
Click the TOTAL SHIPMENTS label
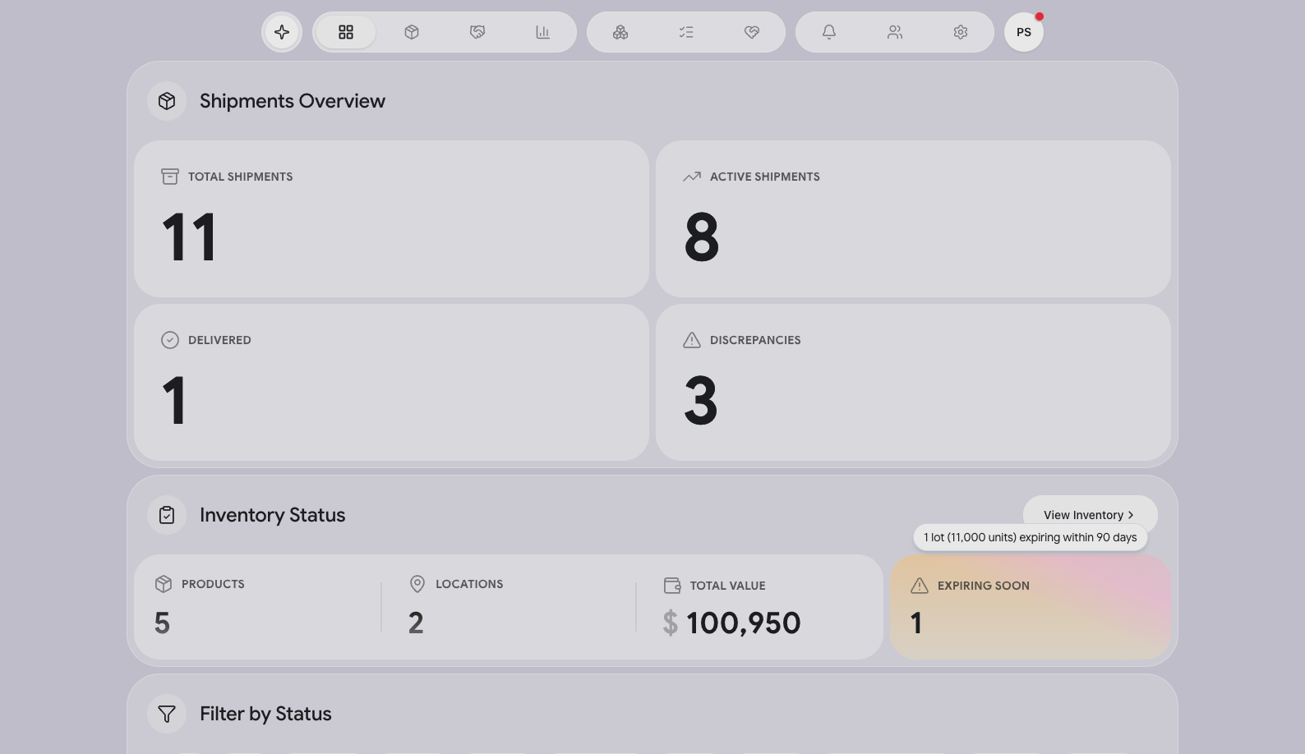pos(240,177)
